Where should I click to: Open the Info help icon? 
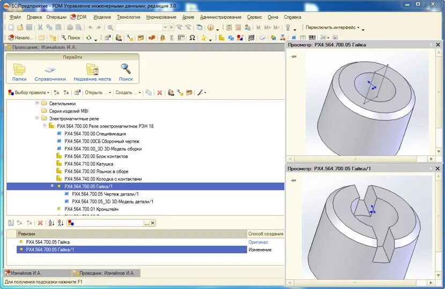tap(210, 27)
